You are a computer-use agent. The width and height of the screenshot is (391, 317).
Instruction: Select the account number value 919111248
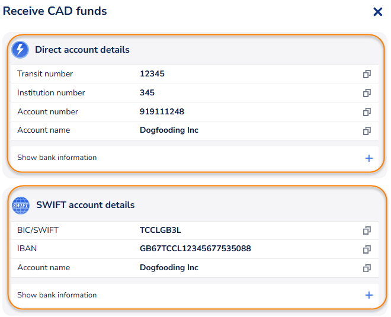162,112
